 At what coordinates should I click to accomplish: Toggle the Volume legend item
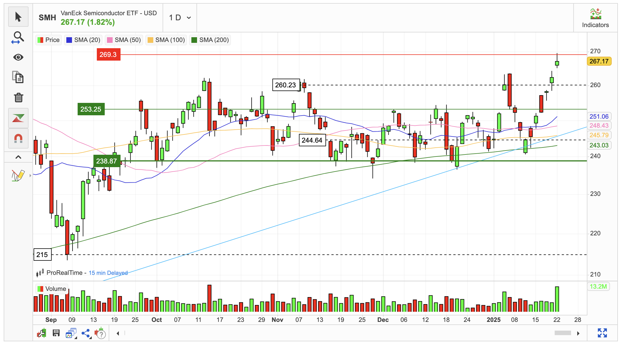coord(52,289)
